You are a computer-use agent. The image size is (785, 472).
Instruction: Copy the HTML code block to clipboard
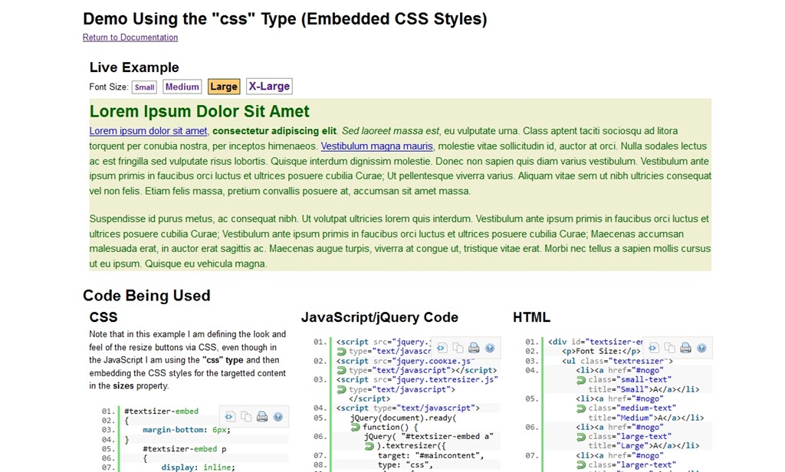(669, 348)
